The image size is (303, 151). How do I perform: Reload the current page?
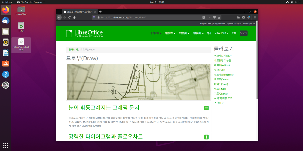pyautogui.click(x=69, y=17)
